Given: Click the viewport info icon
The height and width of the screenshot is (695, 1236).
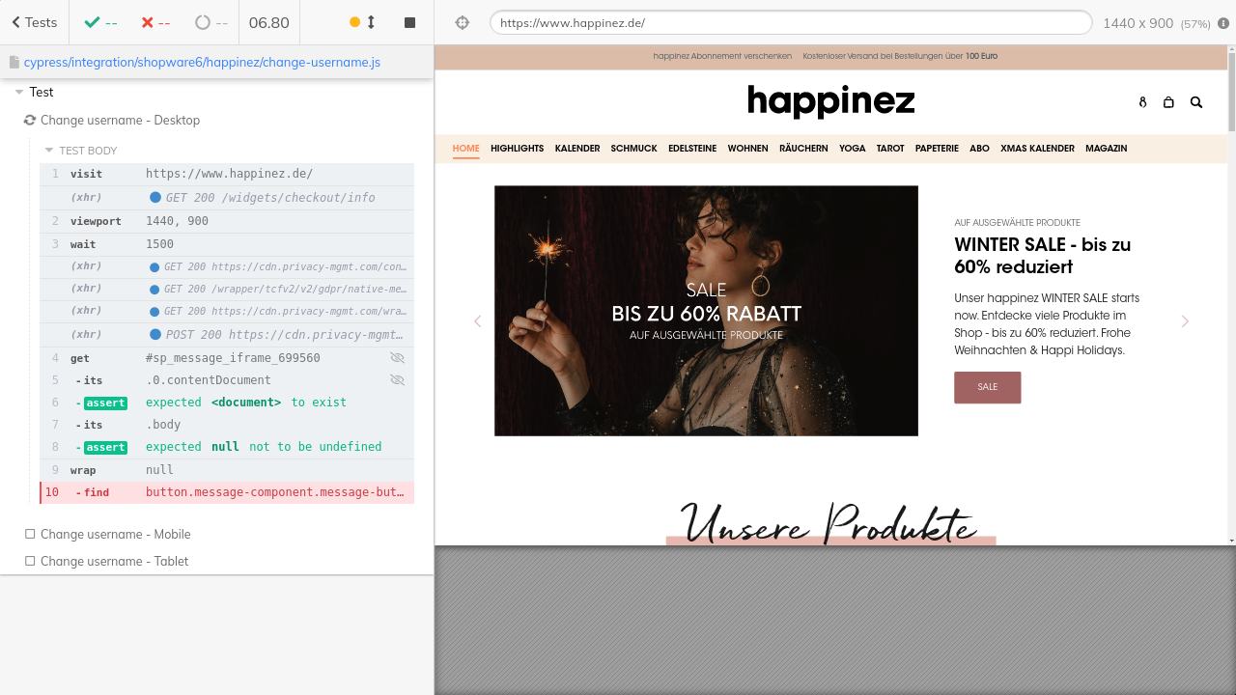Looking at the screenshot, I should point(1223,22).
